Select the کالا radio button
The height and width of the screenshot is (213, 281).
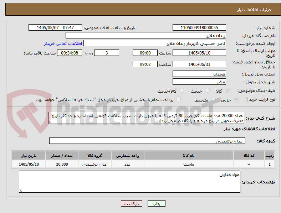pos(227,90)
